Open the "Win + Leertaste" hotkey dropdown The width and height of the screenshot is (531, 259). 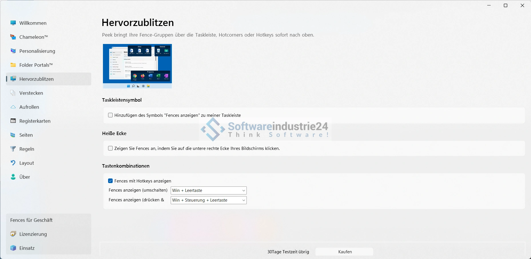[x=208, y=190]
